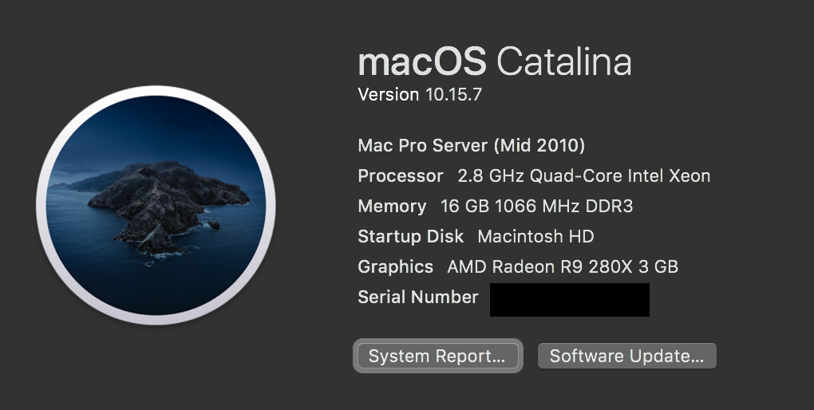The width and height of the screenshot is (814, 410).
Task: Select the macOS Catalina title text
Action: (495, 61)
